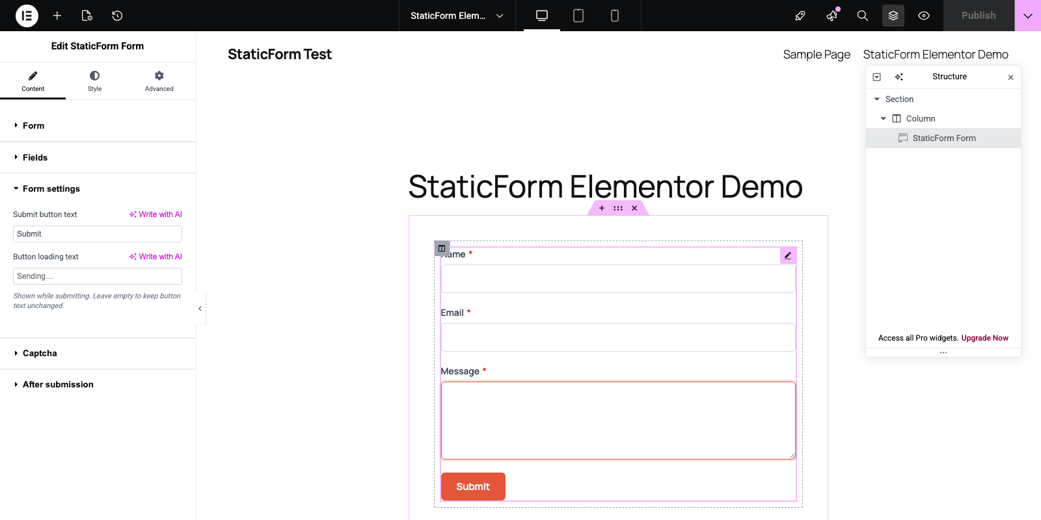Expand the Fields section
This screenshot has width=1041, height=520.
coord(98,157)
